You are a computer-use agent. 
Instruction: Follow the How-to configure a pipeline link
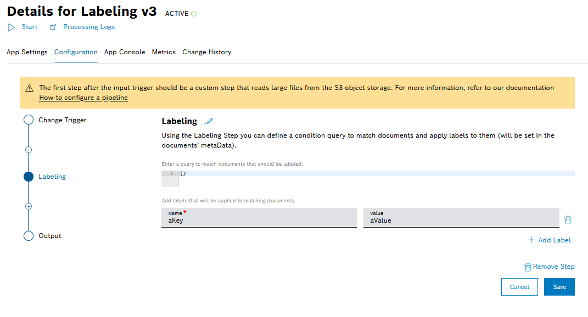[83, 98]
